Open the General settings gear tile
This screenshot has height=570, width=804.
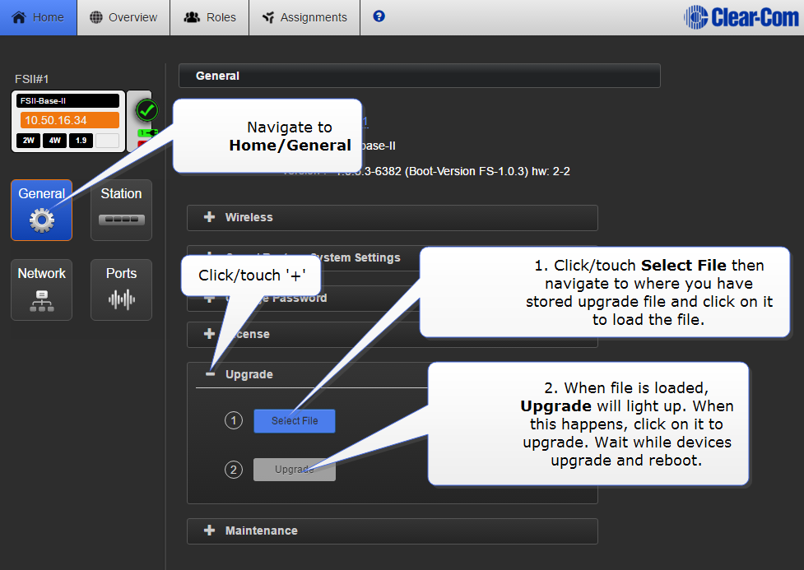click(x=41, y=210)
